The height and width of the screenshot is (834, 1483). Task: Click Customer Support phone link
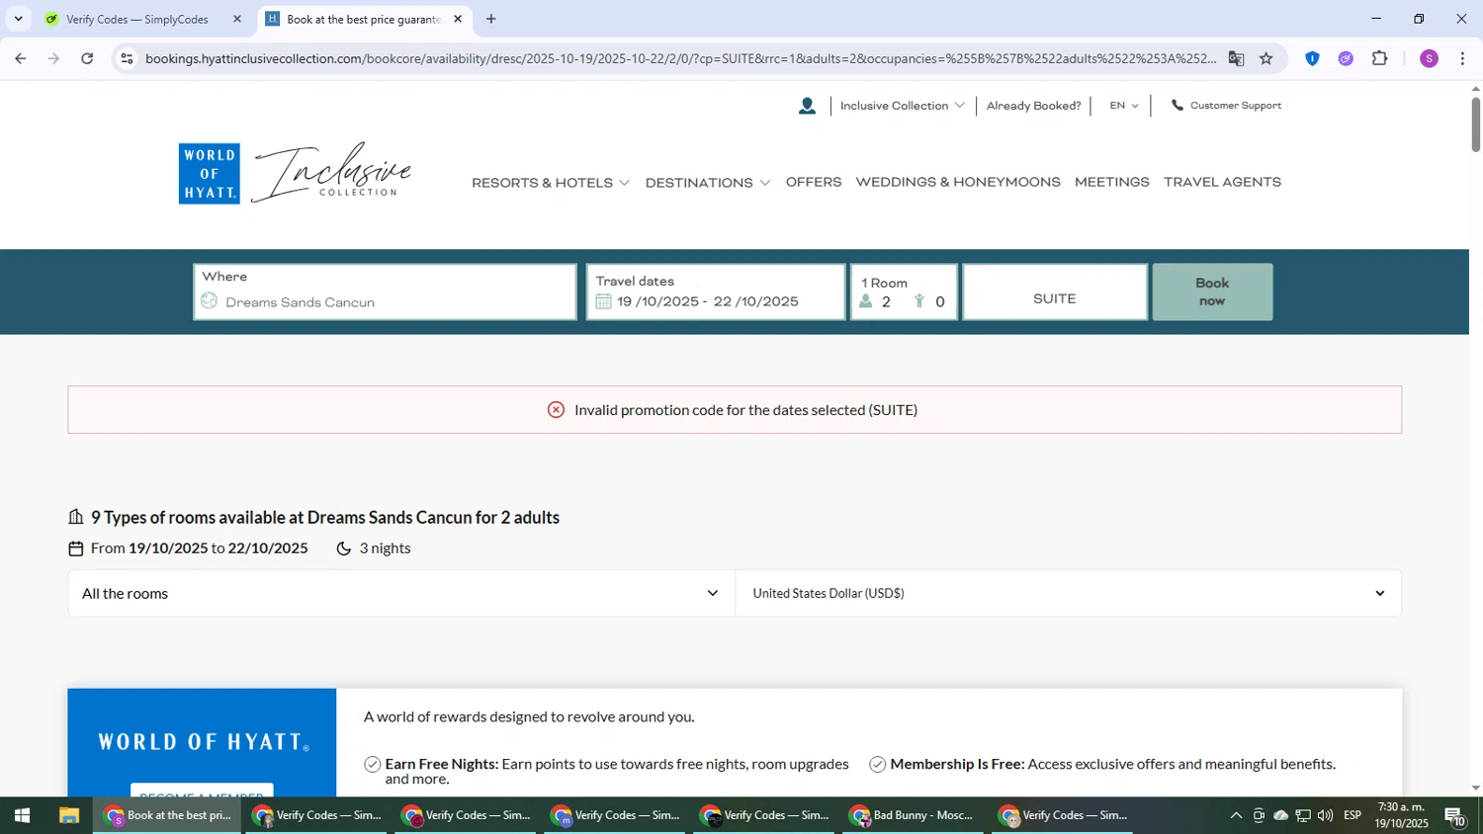1226,106
